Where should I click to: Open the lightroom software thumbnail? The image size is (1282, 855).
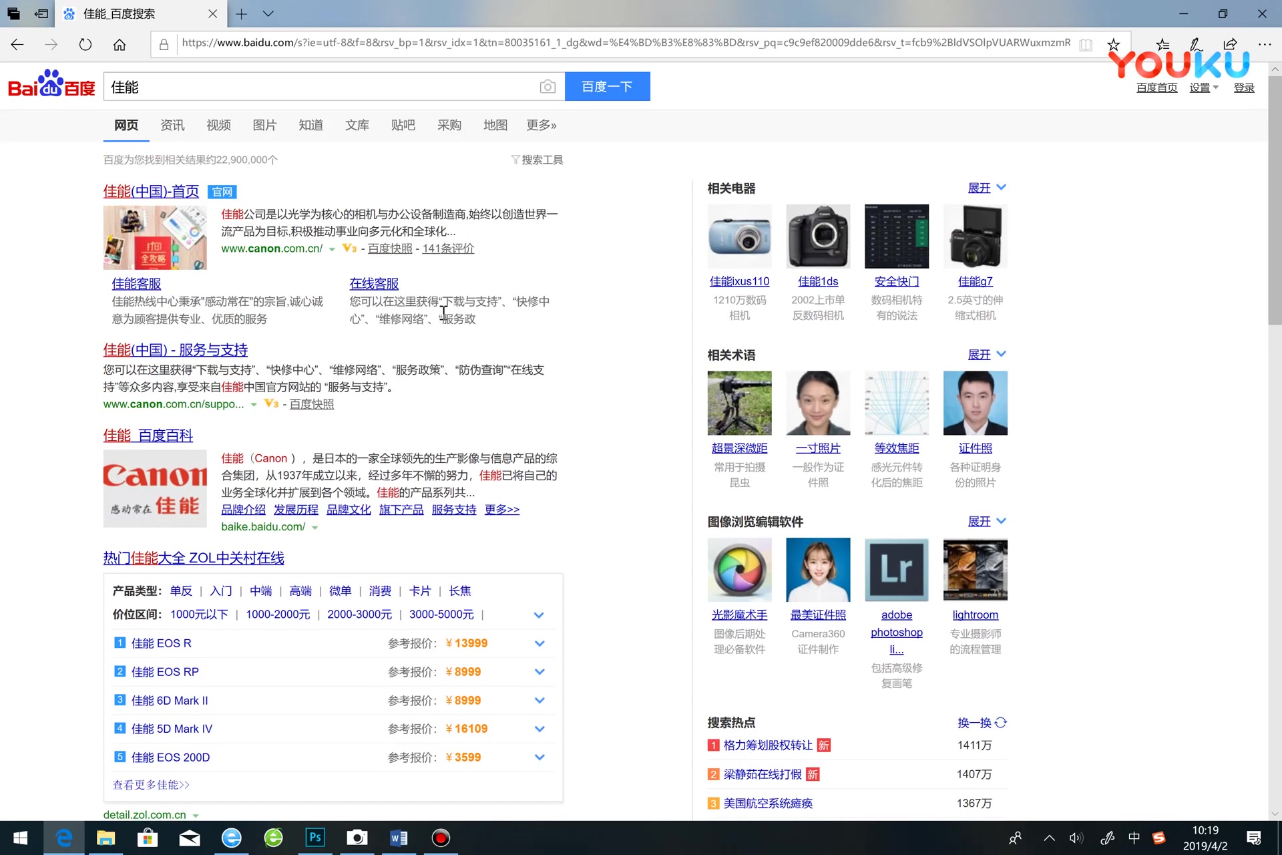click(x=975, y=570)
